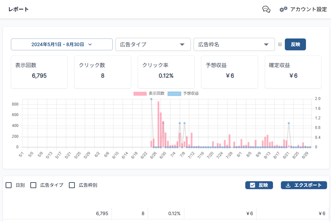Click the highest 予想収益 data point

point(151,99)
